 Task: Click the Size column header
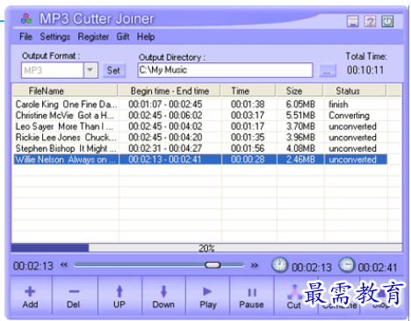click(x=300, y=91)
